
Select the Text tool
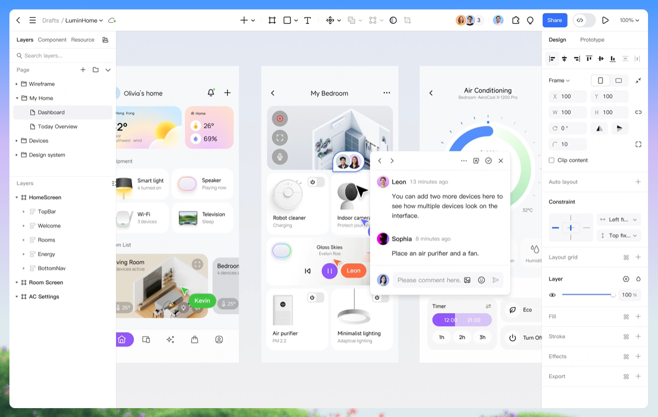(307, 20)
